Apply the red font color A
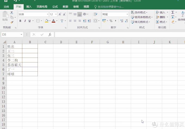 pyautogui.click(x=53, y=21)
